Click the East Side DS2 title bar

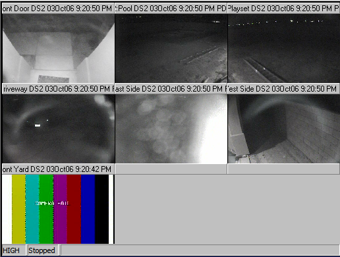pyautogui.click(x=171, y=89)
